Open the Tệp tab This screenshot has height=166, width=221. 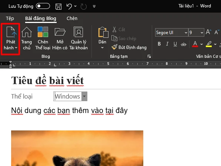click(10, 18)
